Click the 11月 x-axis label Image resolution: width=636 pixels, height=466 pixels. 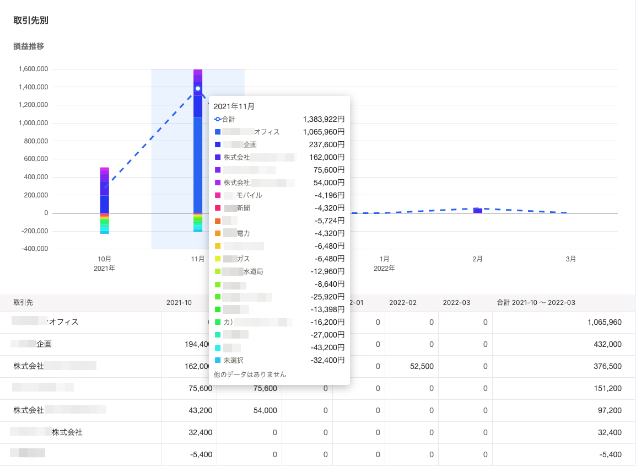198,259
